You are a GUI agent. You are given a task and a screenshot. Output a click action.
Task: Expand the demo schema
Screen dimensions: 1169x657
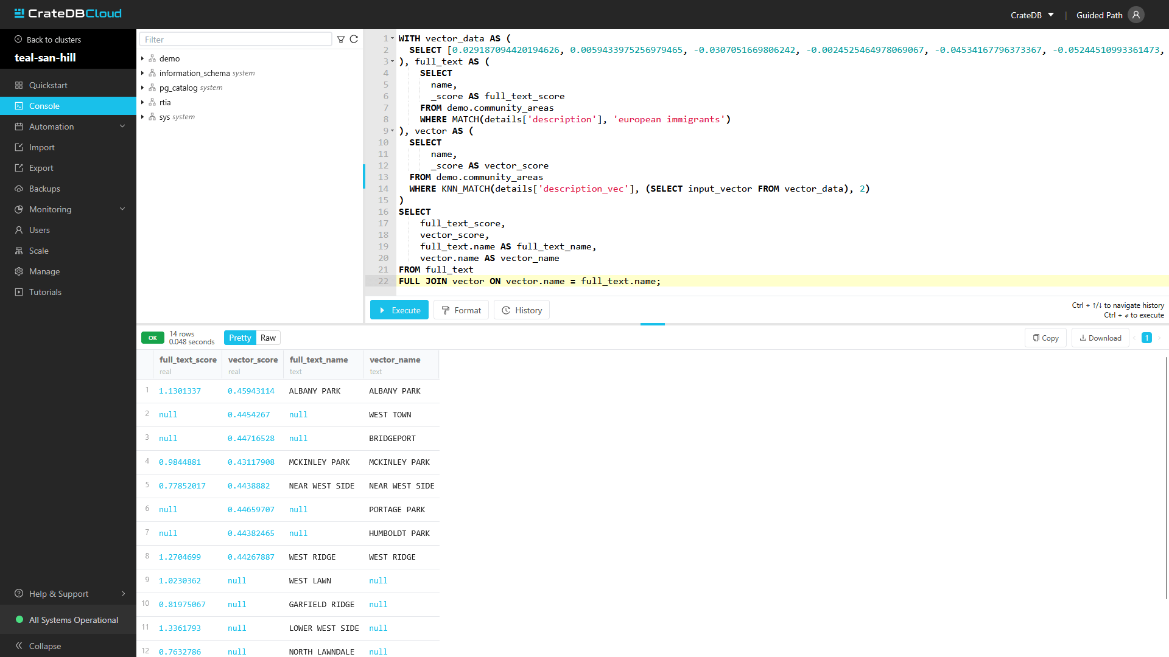(x=142, y=58)
